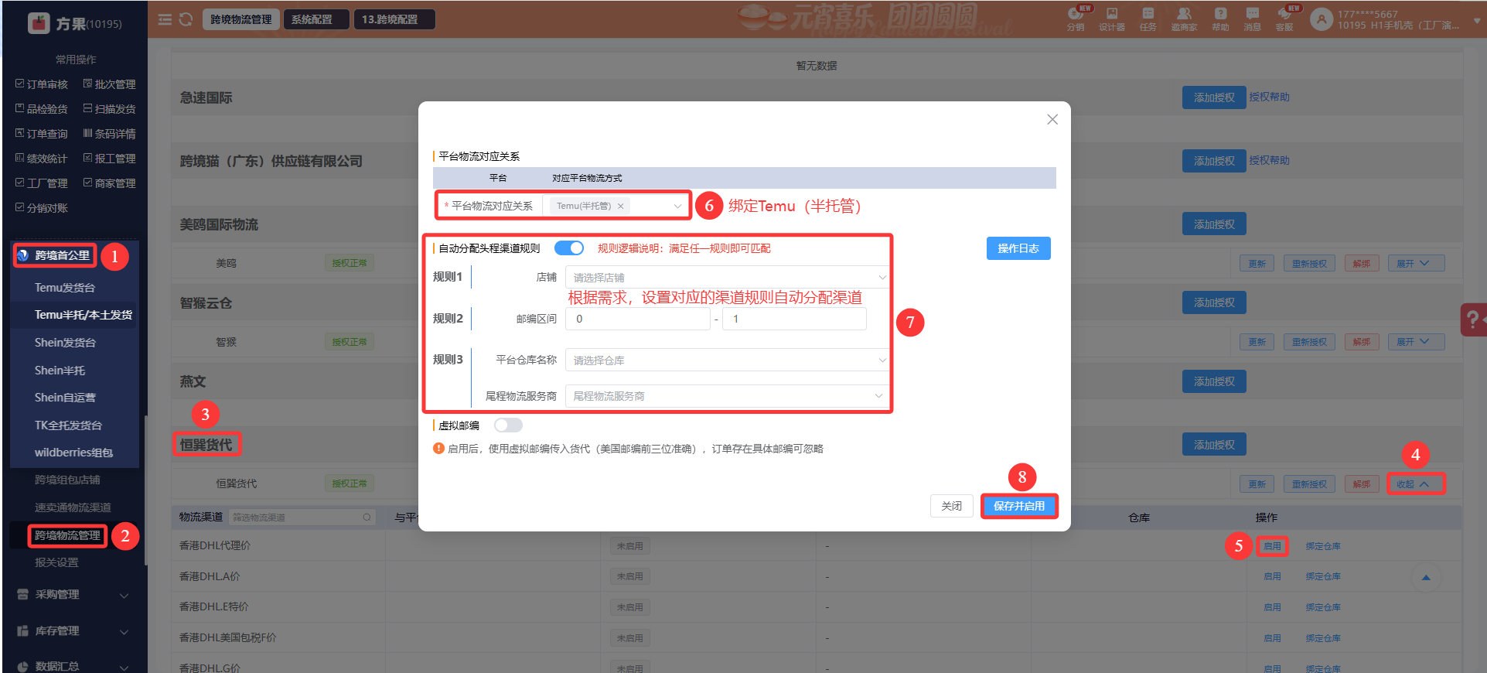Enable the 虚拟邮编 toggle
The width and height of the screenshot is (1487, 673).
point(508,425)
